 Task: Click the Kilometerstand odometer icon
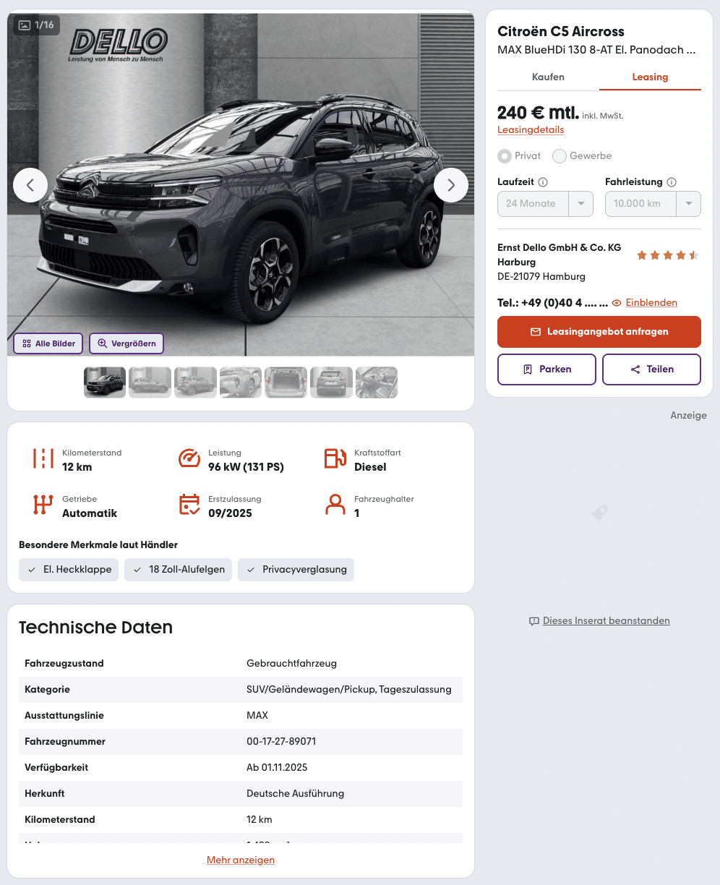pos(43,458)
